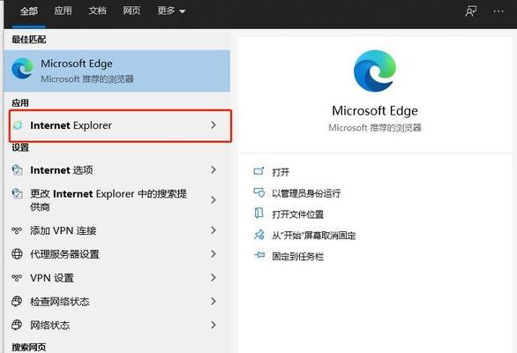517x353 pixels.
Task: Click the 添加 VPN 连接 icon
Action: pos(17,230)
